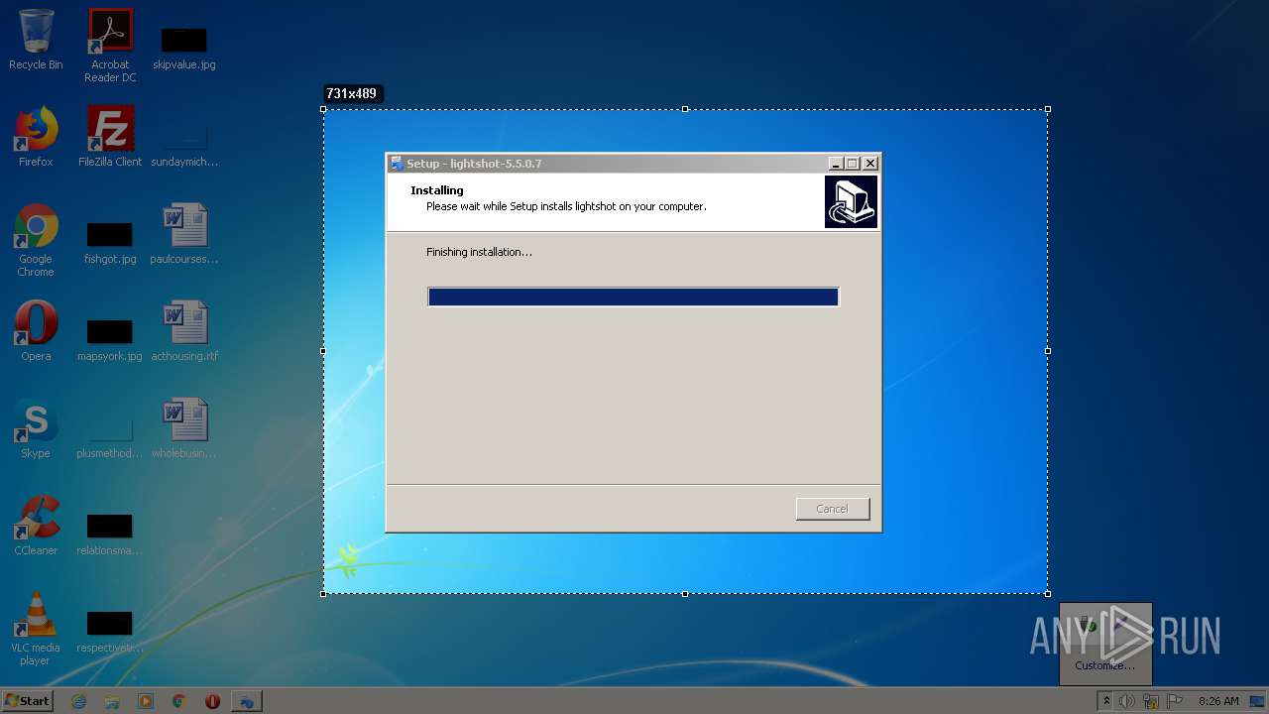Click the Setup window system icon

coord(397,164)
